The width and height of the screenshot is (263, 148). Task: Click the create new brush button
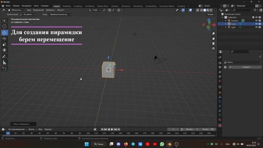tap(245, 67)
